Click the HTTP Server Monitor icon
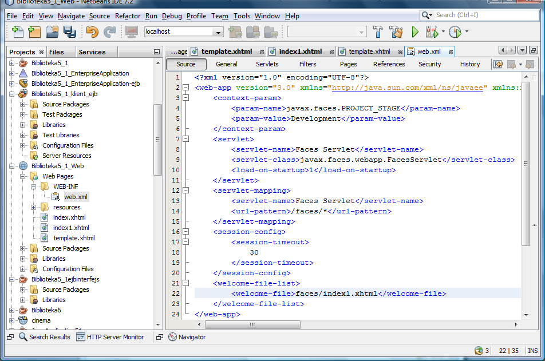The width and height of the screenshot is (545, 361). 81,337
